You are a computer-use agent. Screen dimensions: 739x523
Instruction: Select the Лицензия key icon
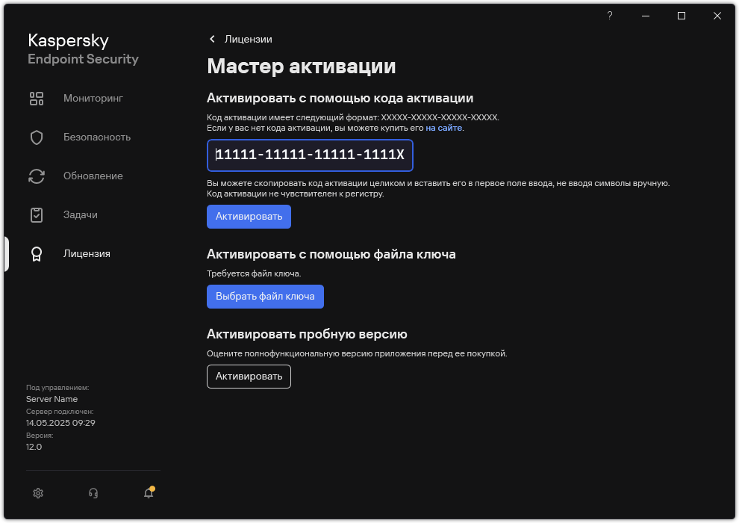(37, 253)
